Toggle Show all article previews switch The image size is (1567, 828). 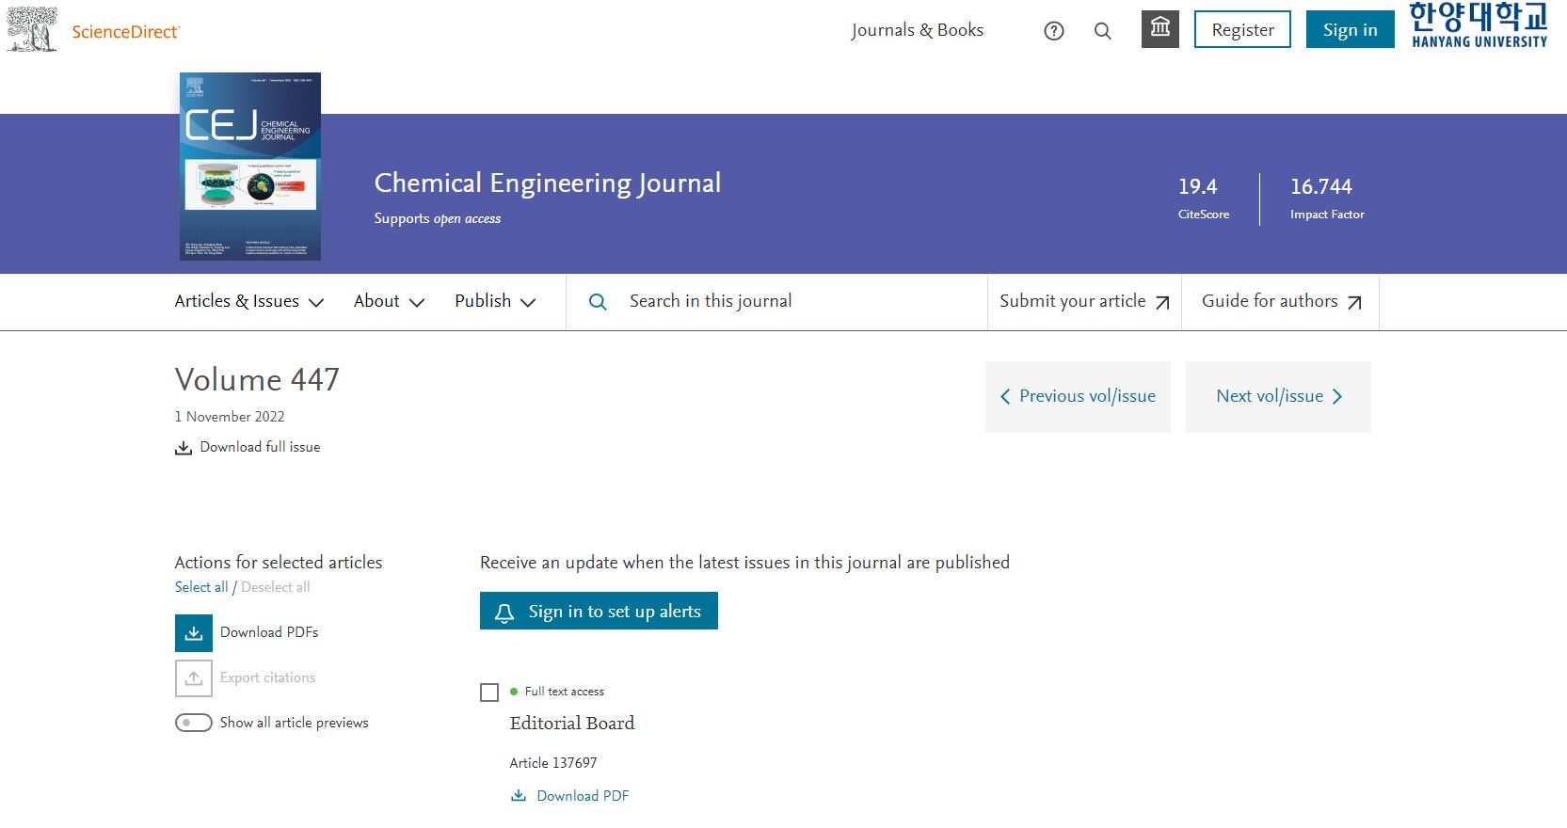(194, 723)
